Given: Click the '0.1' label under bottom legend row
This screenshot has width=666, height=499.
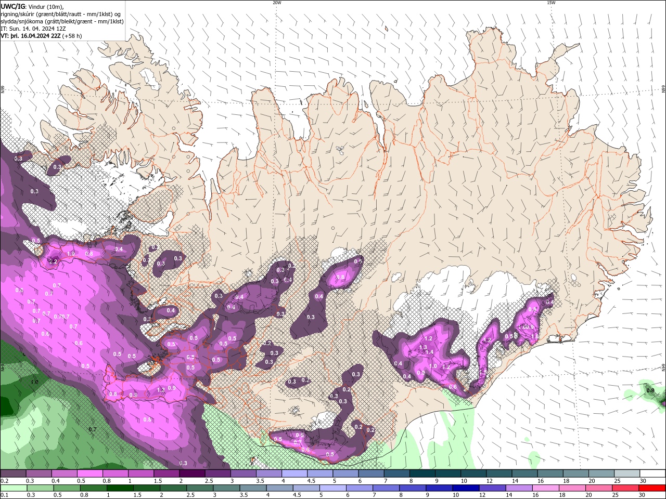Looking at the screenshot, I should coord(4,495).
